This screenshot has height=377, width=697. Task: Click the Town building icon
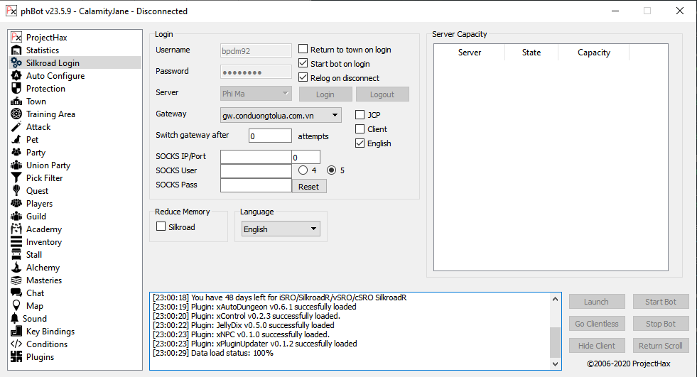pyautogui.click(x=17, y=102)
